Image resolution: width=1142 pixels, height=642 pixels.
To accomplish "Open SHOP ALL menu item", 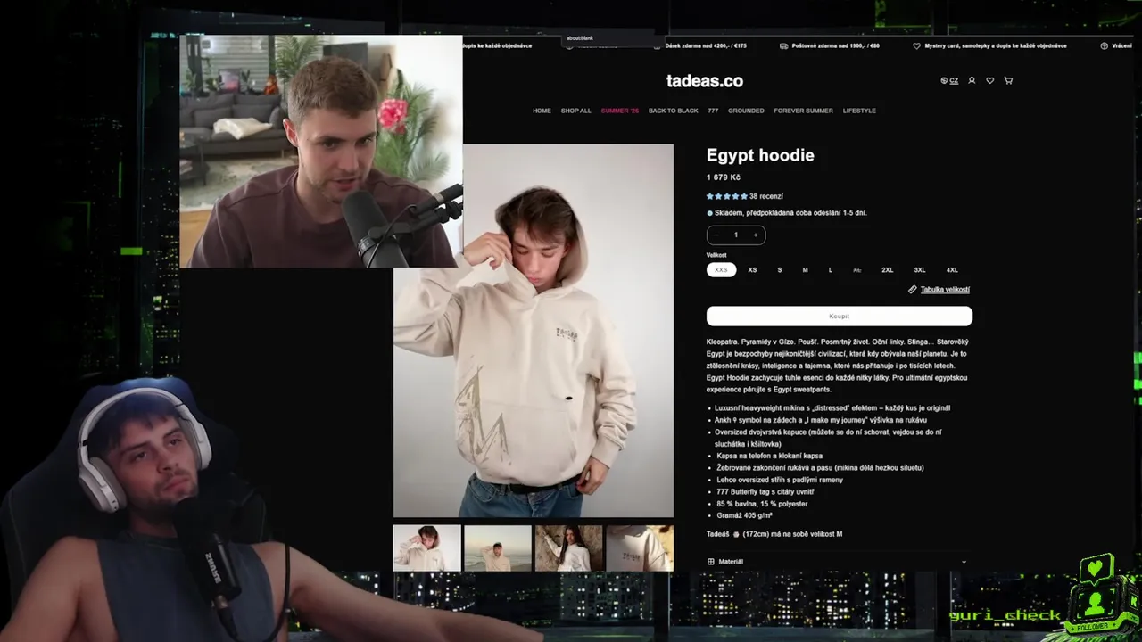I will [575, 111].
